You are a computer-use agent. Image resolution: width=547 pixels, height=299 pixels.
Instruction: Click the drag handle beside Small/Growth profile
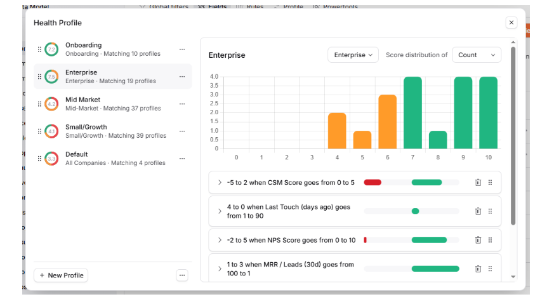pos(39,131)
